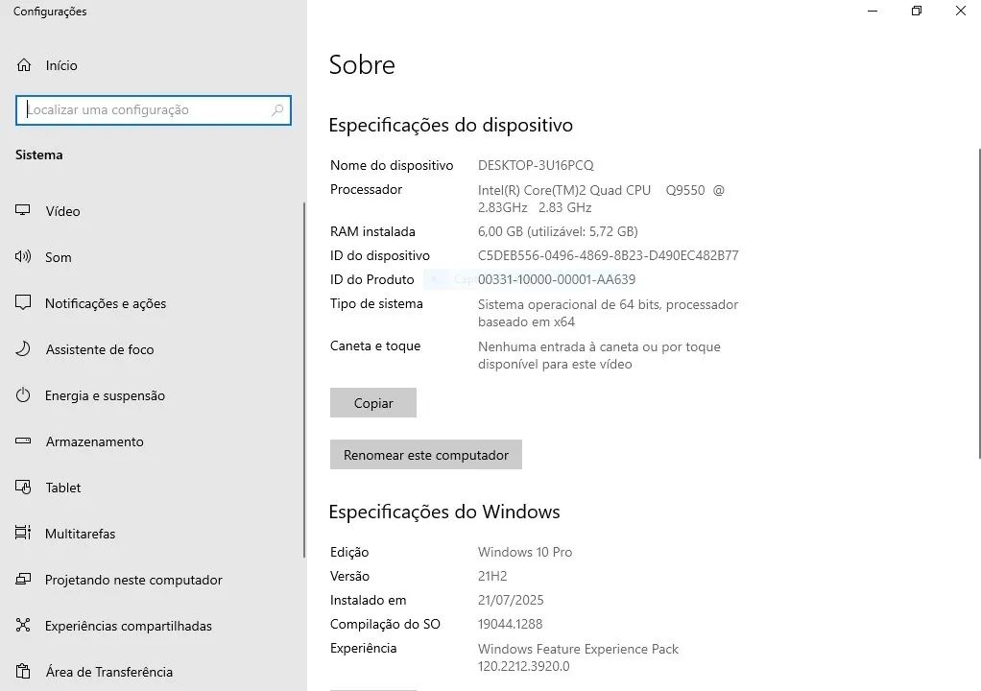
Task: Click product ID 00331-10000-00001-AA639
Action: pyautogui.click(x=557, y=279)
